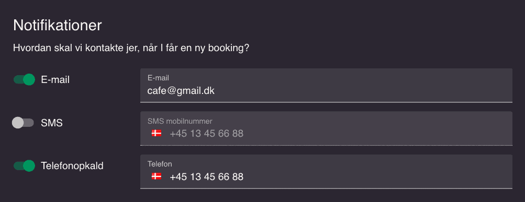Image resolution: width=525 pixels, height=202 pixels.
Task: Click the SMS label beside the toggle
Action: (x=52, y=123)
